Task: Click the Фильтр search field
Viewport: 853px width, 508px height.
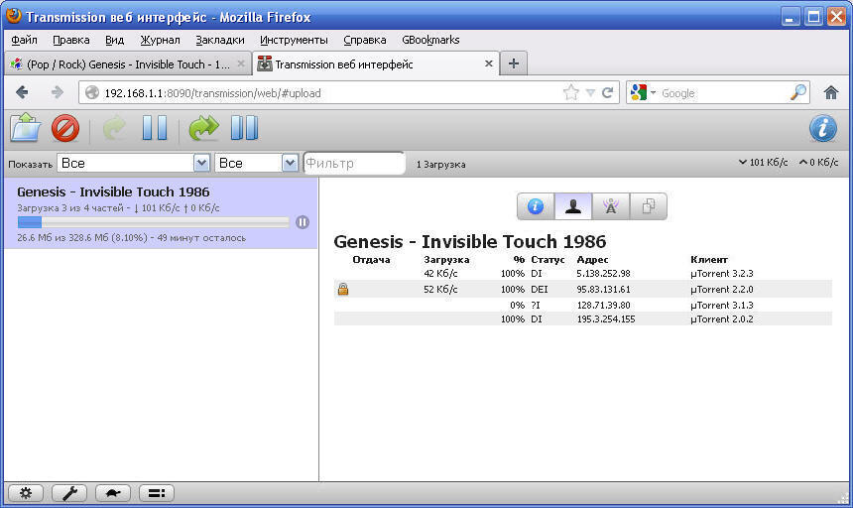Action: coord(354,163)
